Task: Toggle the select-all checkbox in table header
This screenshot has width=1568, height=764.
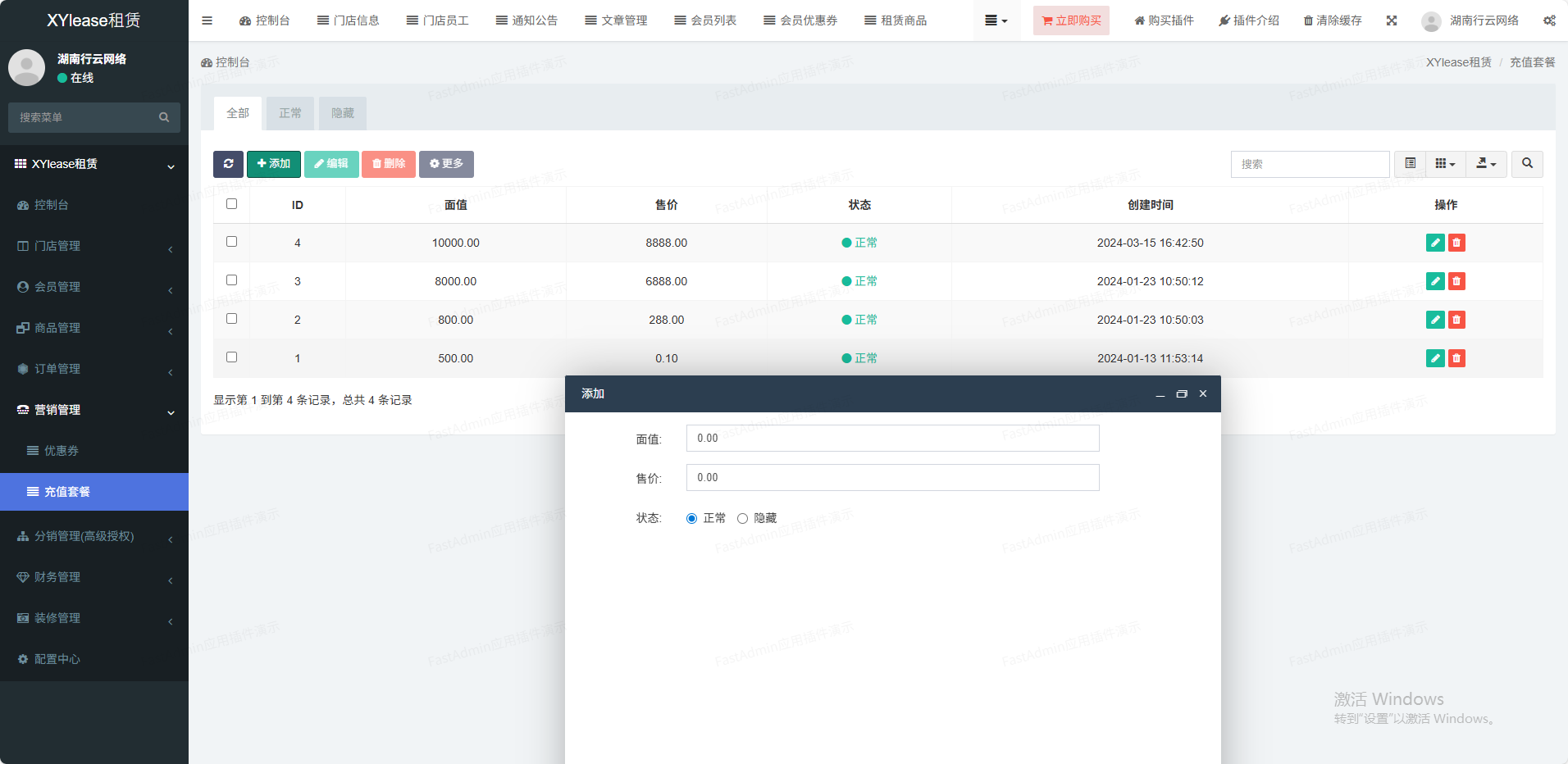Action: [x=231, y=204]
